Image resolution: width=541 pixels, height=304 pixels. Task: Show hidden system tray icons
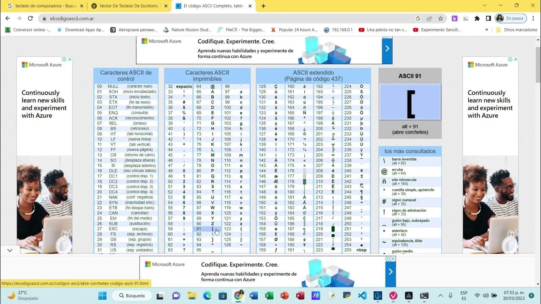click(440, 296)
